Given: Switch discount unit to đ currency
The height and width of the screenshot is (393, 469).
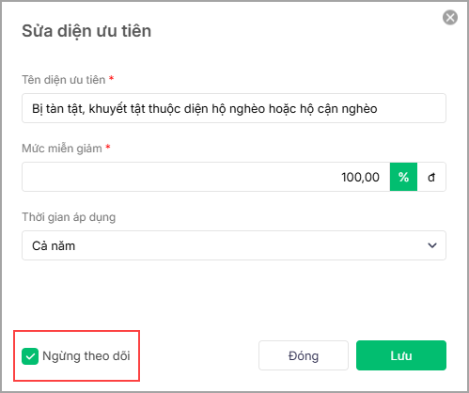Looking at the screenshot, I should click(x=431, y=177).
